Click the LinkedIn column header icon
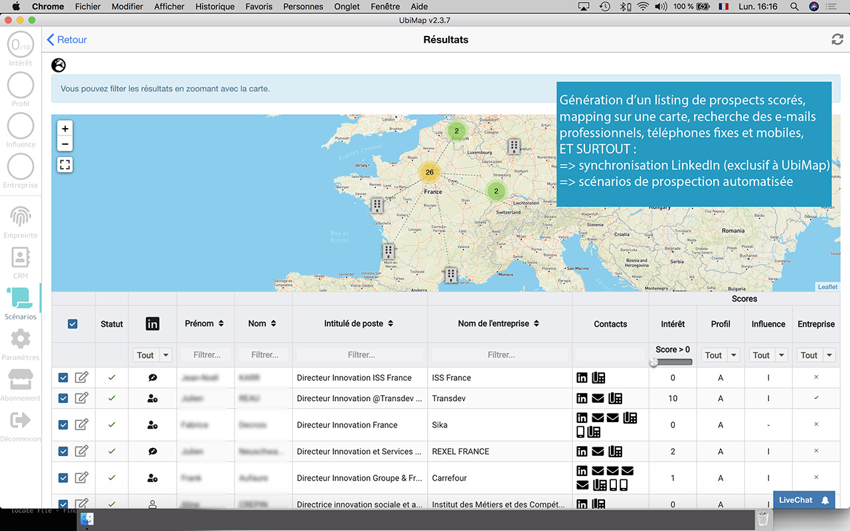850x531 pixels. [152, 324]
